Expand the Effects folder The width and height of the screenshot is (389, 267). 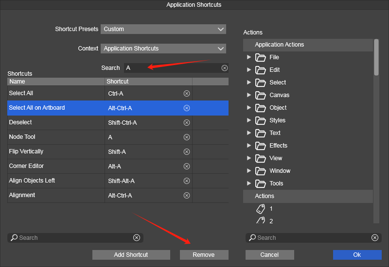(249, 146)
